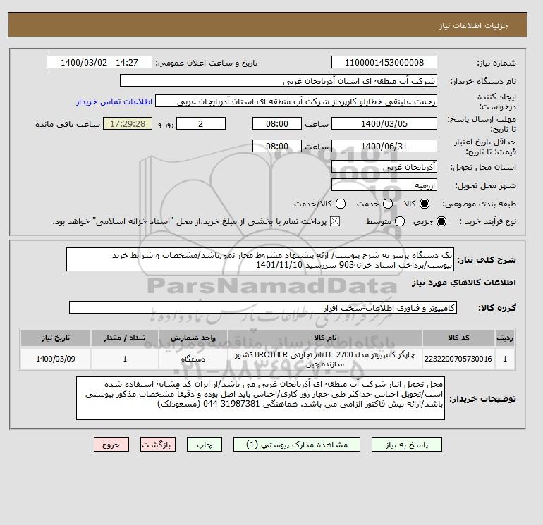Click the جزئیات اطلاعات نیاز header title
Viewport: 543px width, 525px height.
pos(473,25)
